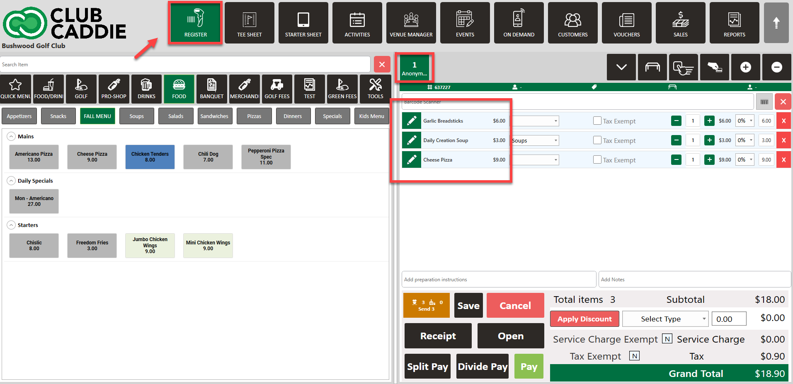Click the Search Item field
This screenshot has width=793, height=384.
coord(185,65)
